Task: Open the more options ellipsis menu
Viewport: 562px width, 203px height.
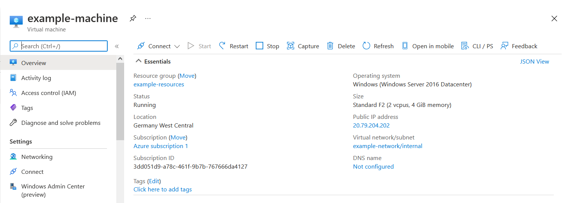Action: click(x=148, y=18)
